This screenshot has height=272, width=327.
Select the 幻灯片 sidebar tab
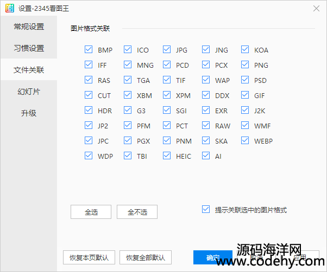tap(29, 92)
